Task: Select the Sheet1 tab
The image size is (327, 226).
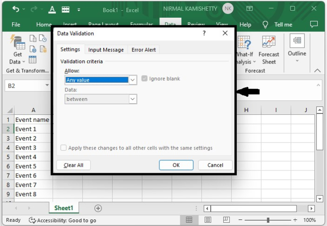Action: tap(64, 208)
